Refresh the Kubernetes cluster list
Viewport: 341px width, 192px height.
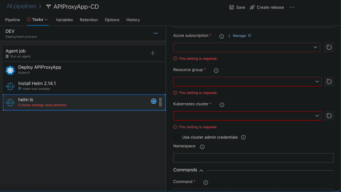[x=329, y=116]
